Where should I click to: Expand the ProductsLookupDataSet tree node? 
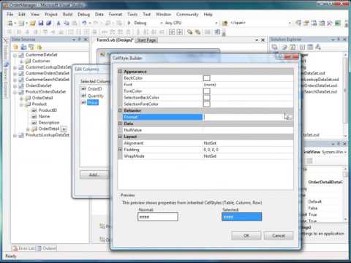(15, 135)
